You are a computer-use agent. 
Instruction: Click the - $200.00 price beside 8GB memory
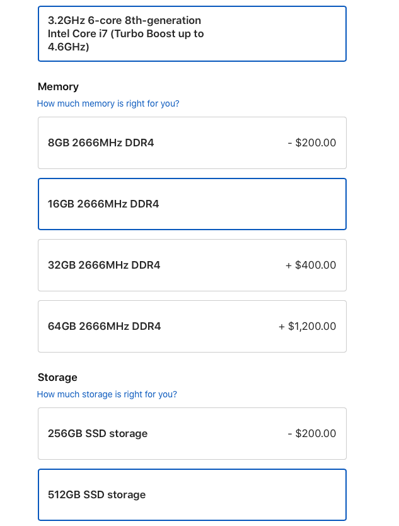(311, 143)
